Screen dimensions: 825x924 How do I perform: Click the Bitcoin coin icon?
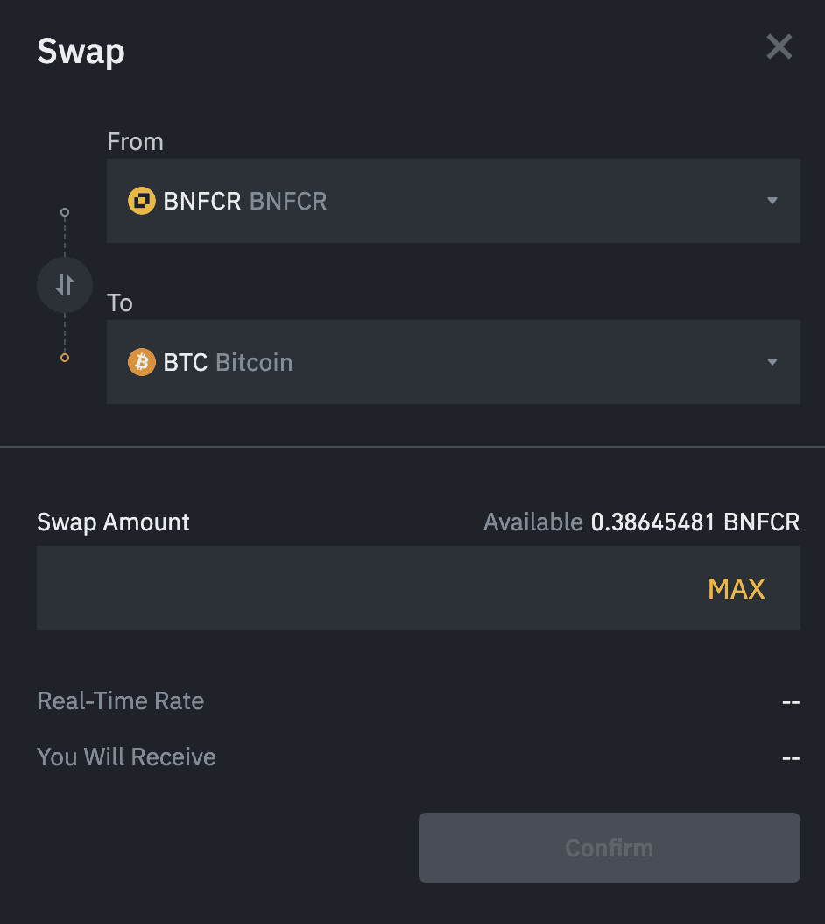tap(141, 362)
